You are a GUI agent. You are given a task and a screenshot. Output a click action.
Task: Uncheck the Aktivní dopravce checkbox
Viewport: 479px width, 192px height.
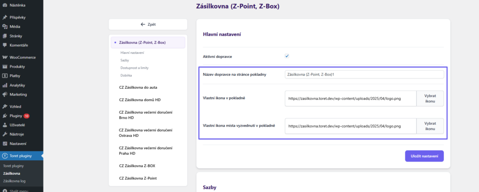pyautogui.click(x=287, y=56)
